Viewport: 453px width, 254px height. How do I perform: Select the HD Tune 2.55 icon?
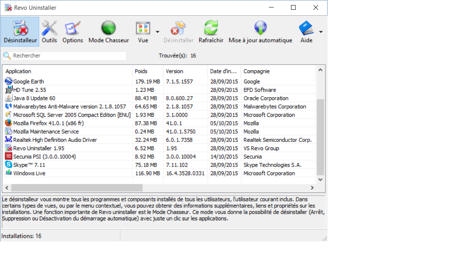pyautogui.click(x=8, y=89)
